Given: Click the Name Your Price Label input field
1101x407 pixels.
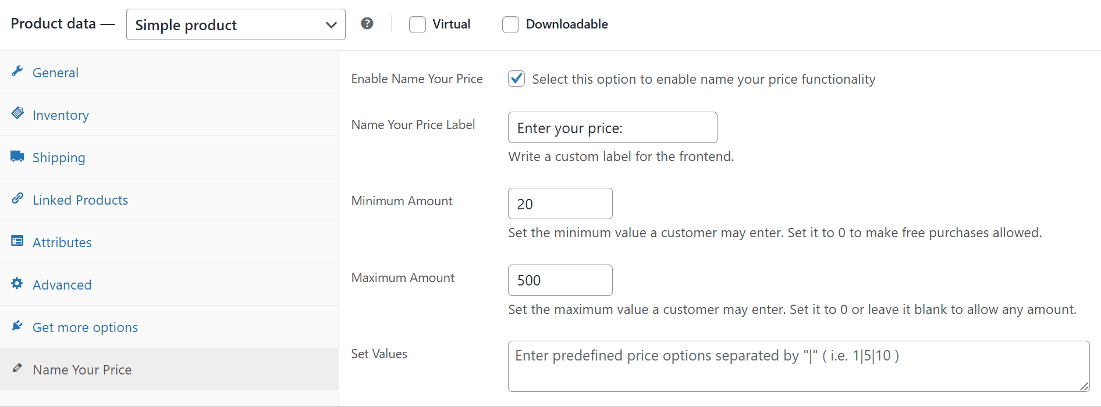Looking at the screenshot, I should pyautogui.click(x=613, y=127).
